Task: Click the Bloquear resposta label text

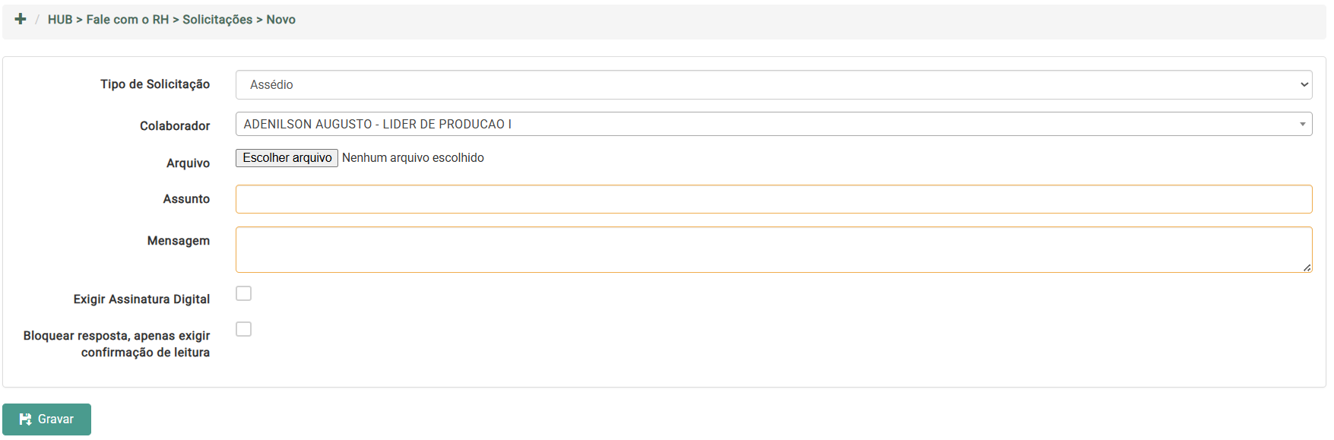Action: point(116,344)
